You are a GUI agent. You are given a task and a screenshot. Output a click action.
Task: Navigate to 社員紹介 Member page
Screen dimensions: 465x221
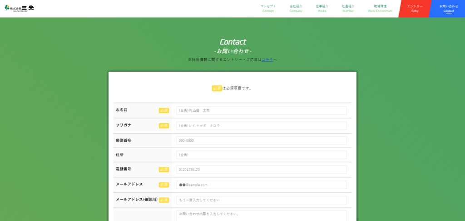point(348,8)
